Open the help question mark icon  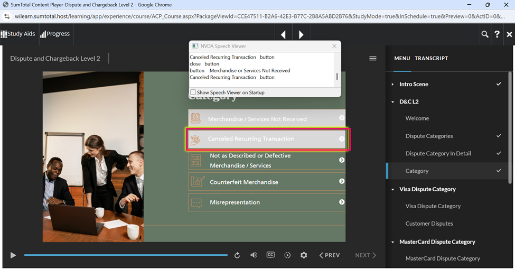[x=497, y=34]
